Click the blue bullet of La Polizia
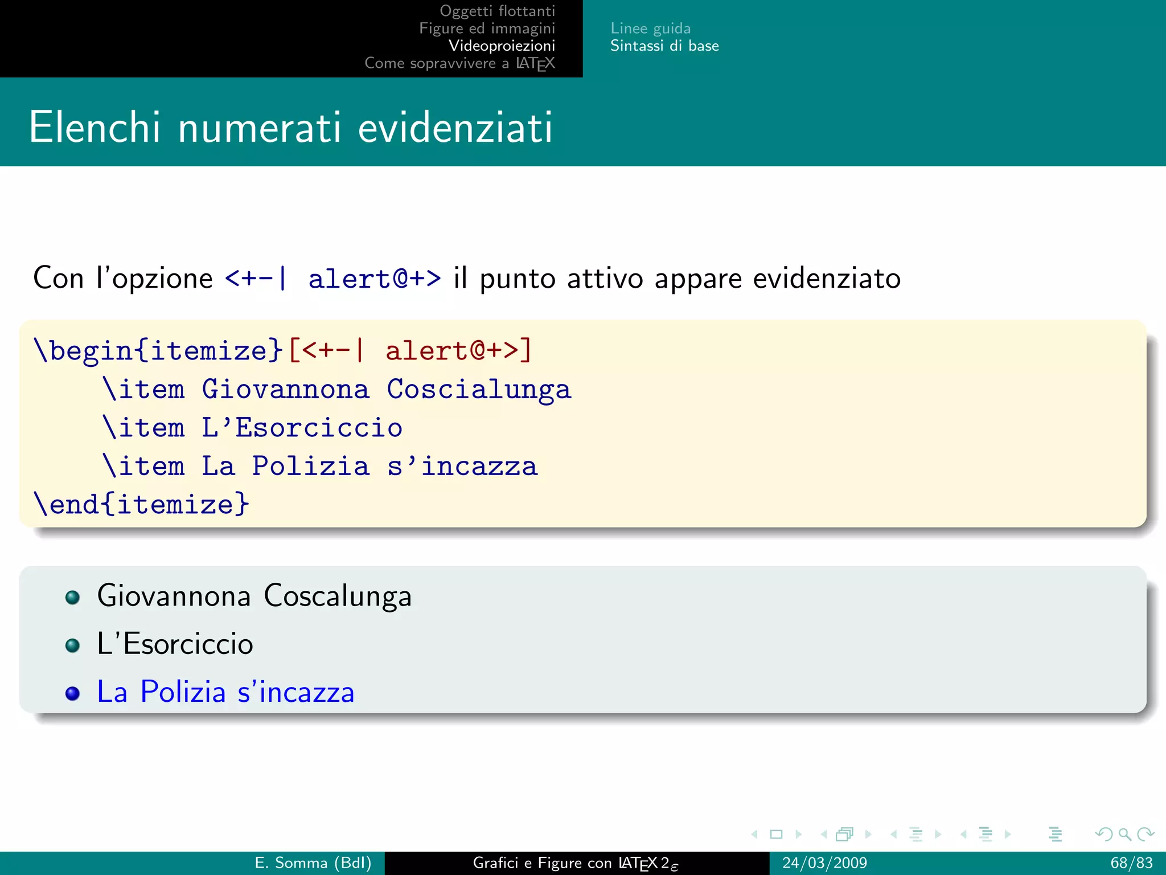This screenshot has height=875, width=1166. click(x=72, y=693)
